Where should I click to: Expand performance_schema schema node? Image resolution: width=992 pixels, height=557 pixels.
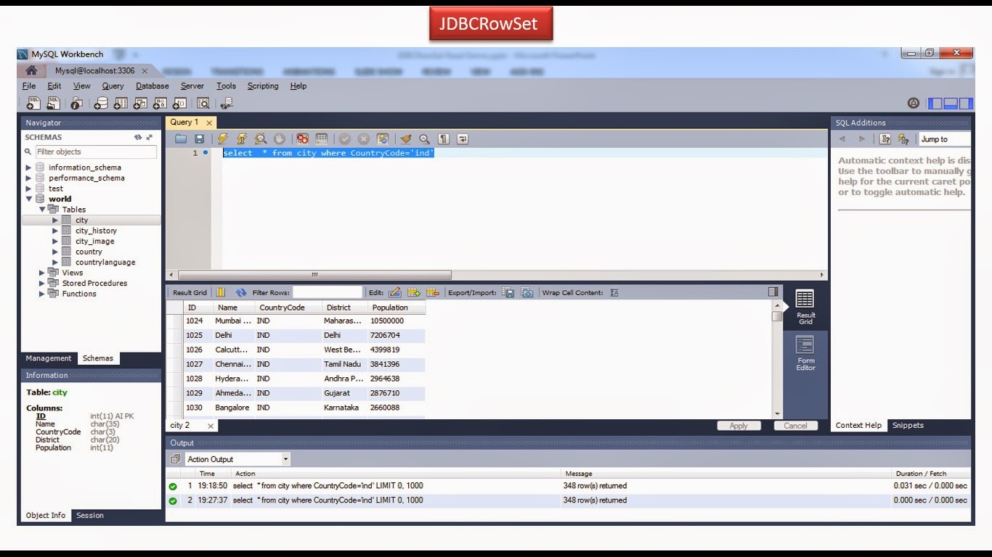(x=29, y=178)
